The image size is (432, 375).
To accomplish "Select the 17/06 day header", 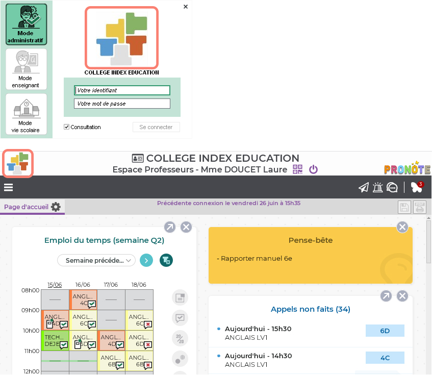I will pyautogui.click(x=111, y=285).
